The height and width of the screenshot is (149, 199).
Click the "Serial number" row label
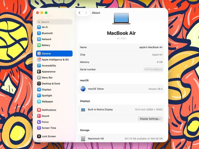click(88, 69)
